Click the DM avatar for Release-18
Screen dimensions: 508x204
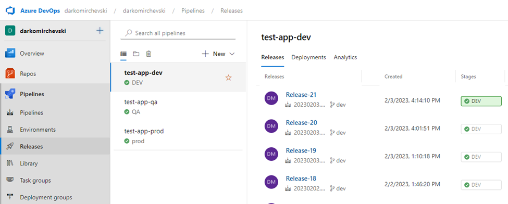[x=271, y=182]
